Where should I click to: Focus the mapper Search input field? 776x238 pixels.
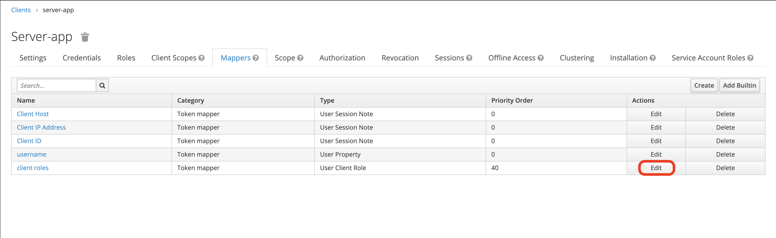coord(57,86)
